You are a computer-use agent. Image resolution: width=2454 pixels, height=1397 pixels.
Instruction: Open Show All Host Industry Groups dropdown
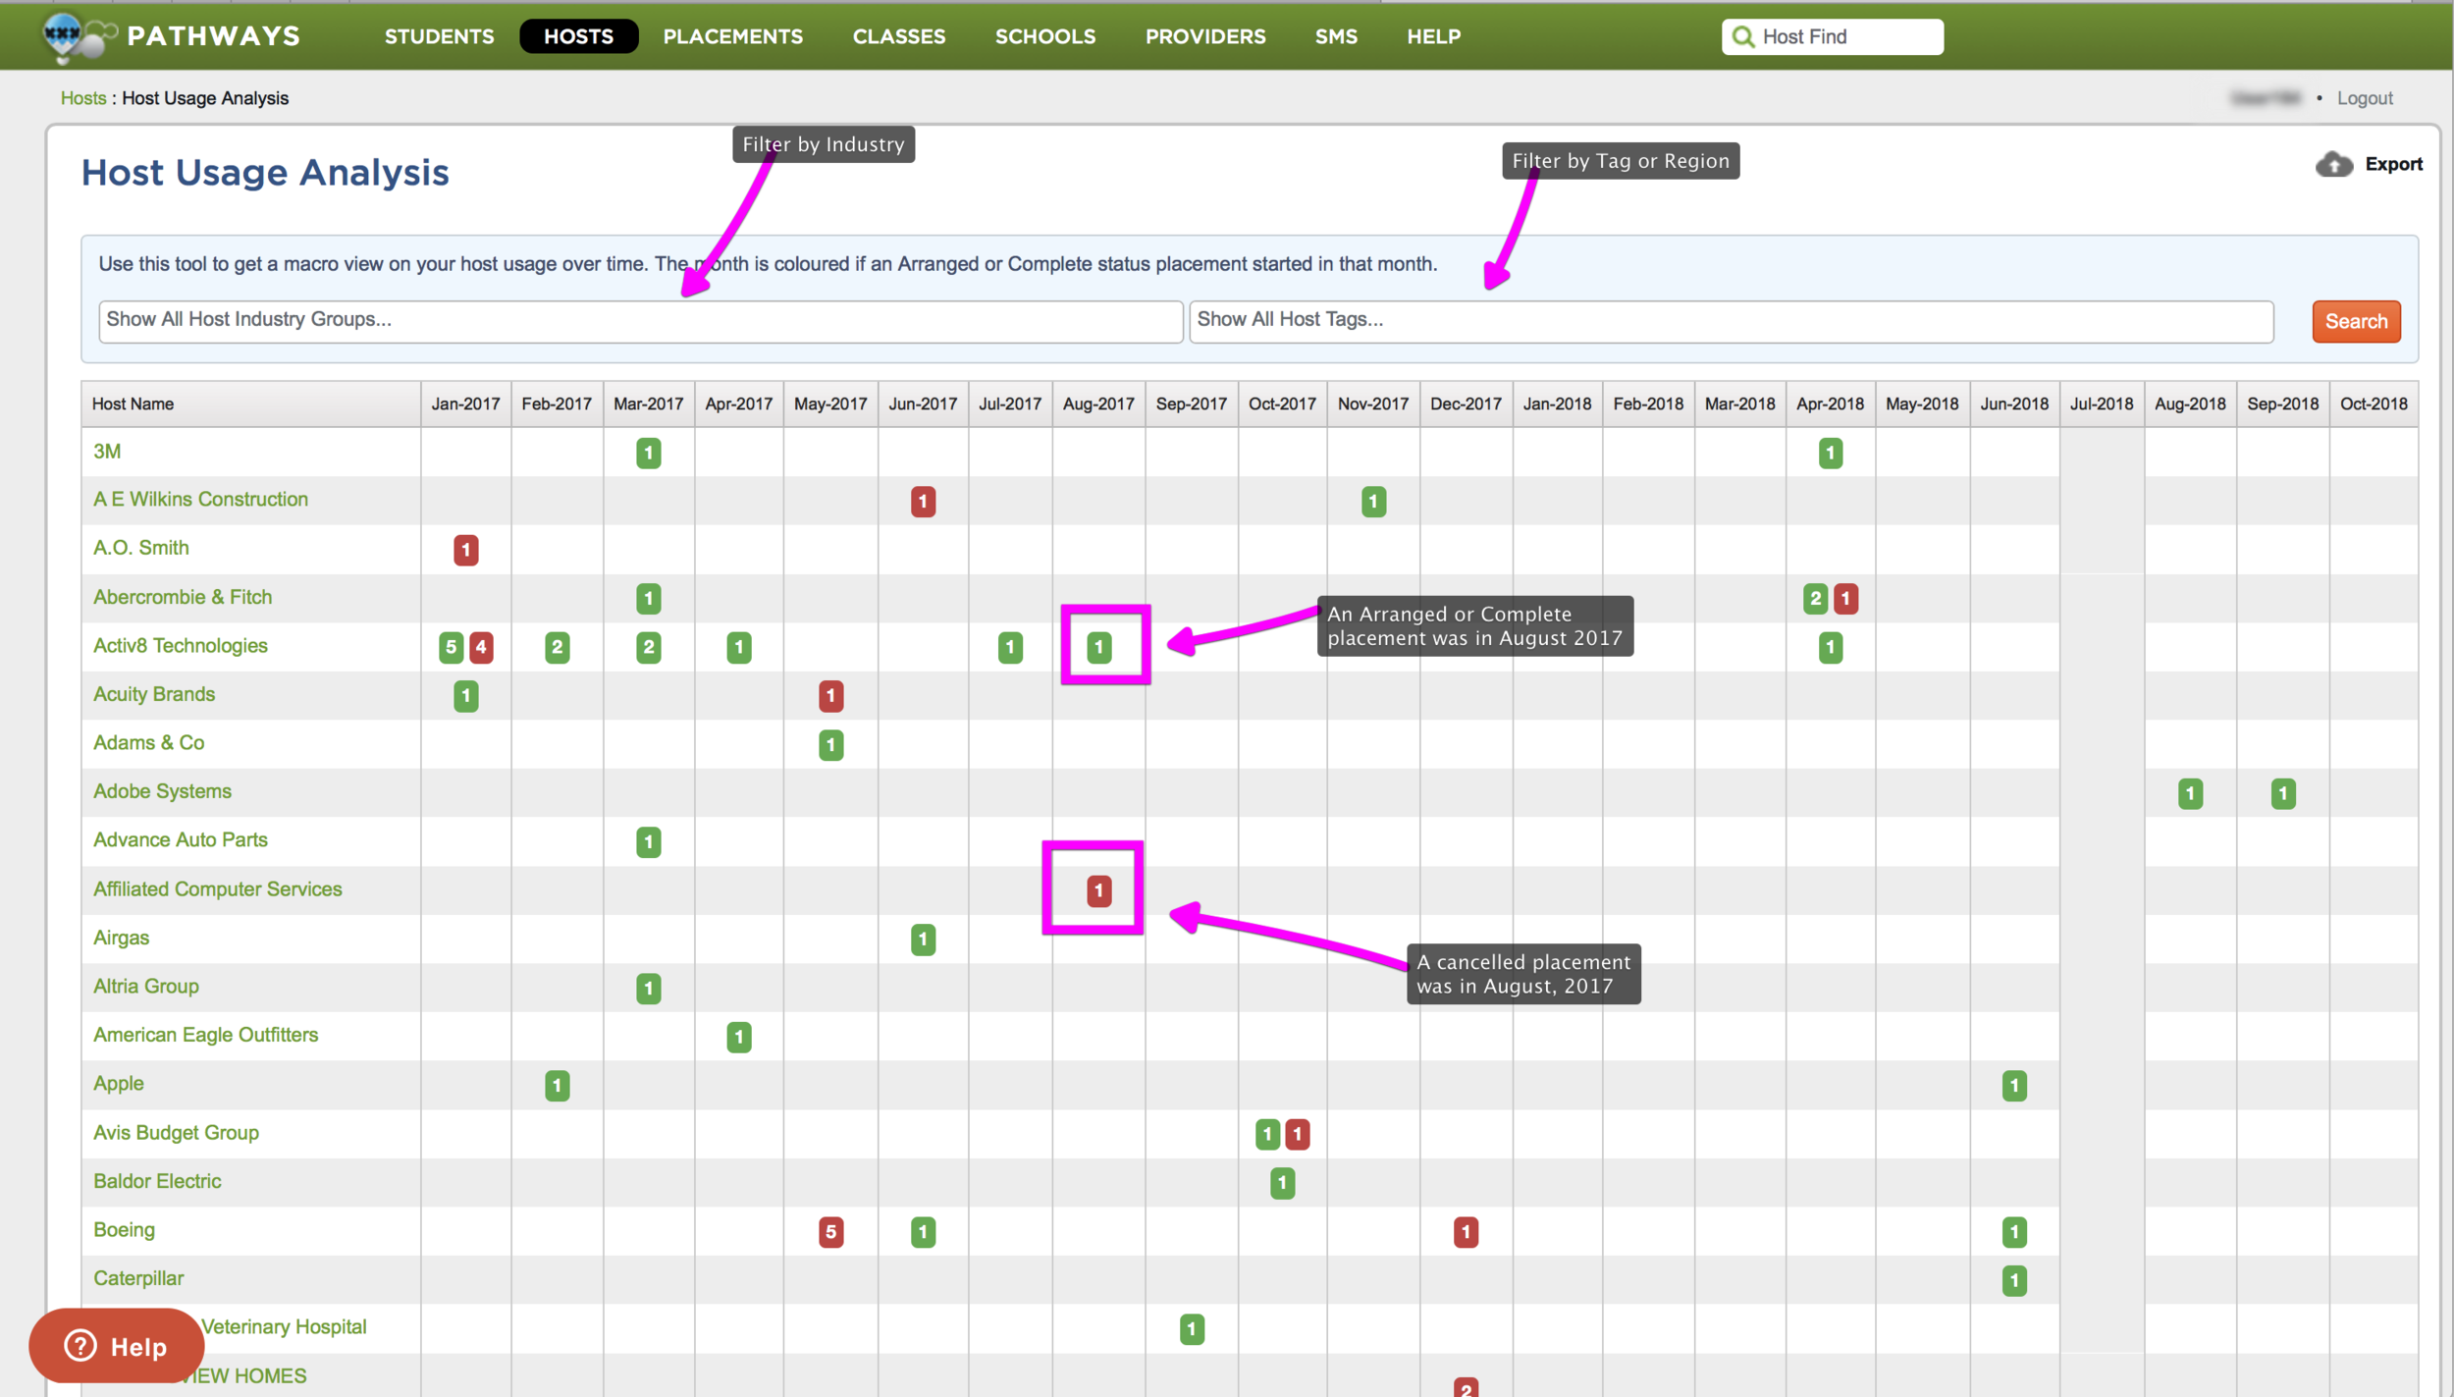[640, 321]
